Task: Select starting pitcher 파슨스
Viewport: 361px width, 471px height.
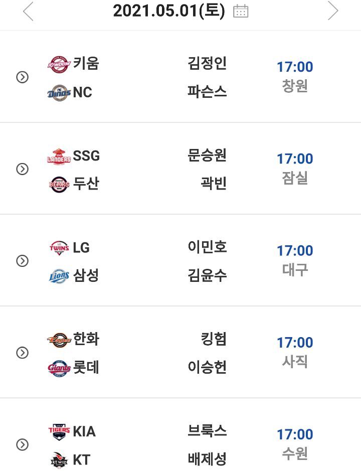Action: (207, 92)
